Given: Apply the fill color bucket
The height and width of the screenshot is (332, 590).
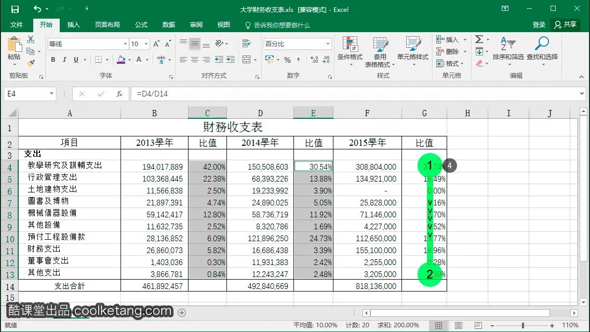Looking at the screenshot, I should click(121, 60).
